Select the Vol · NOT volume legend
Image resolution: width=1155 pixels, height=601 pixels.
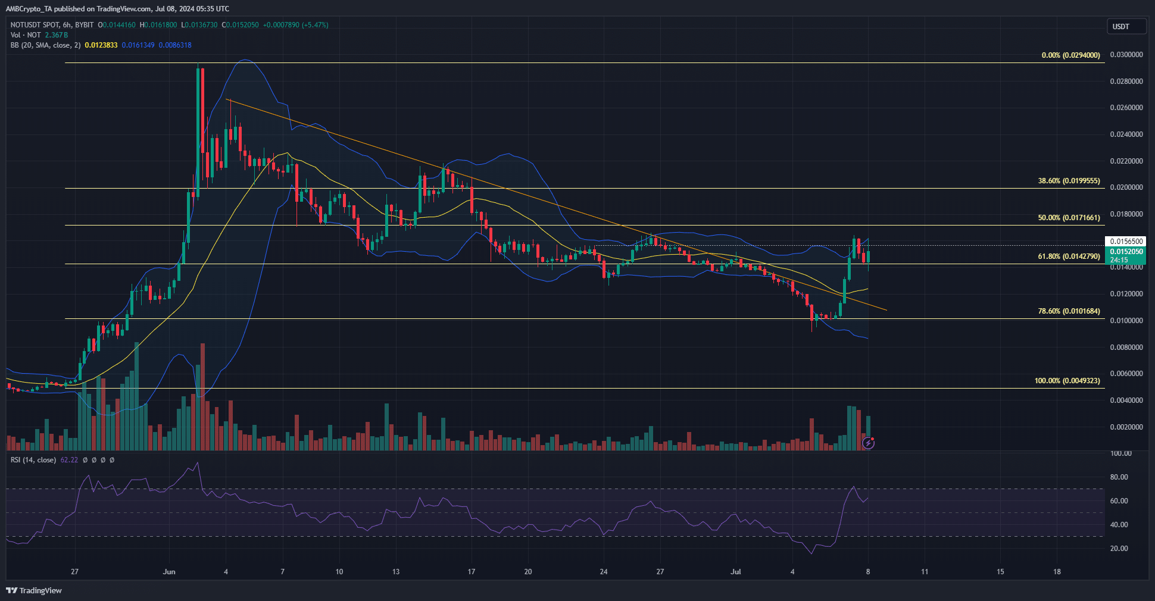(x=26, y=35)
